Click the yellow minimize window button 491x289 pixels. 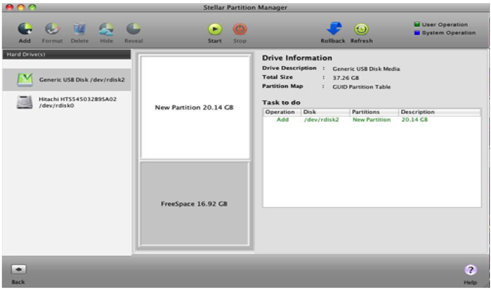click(x=21, y=7)
